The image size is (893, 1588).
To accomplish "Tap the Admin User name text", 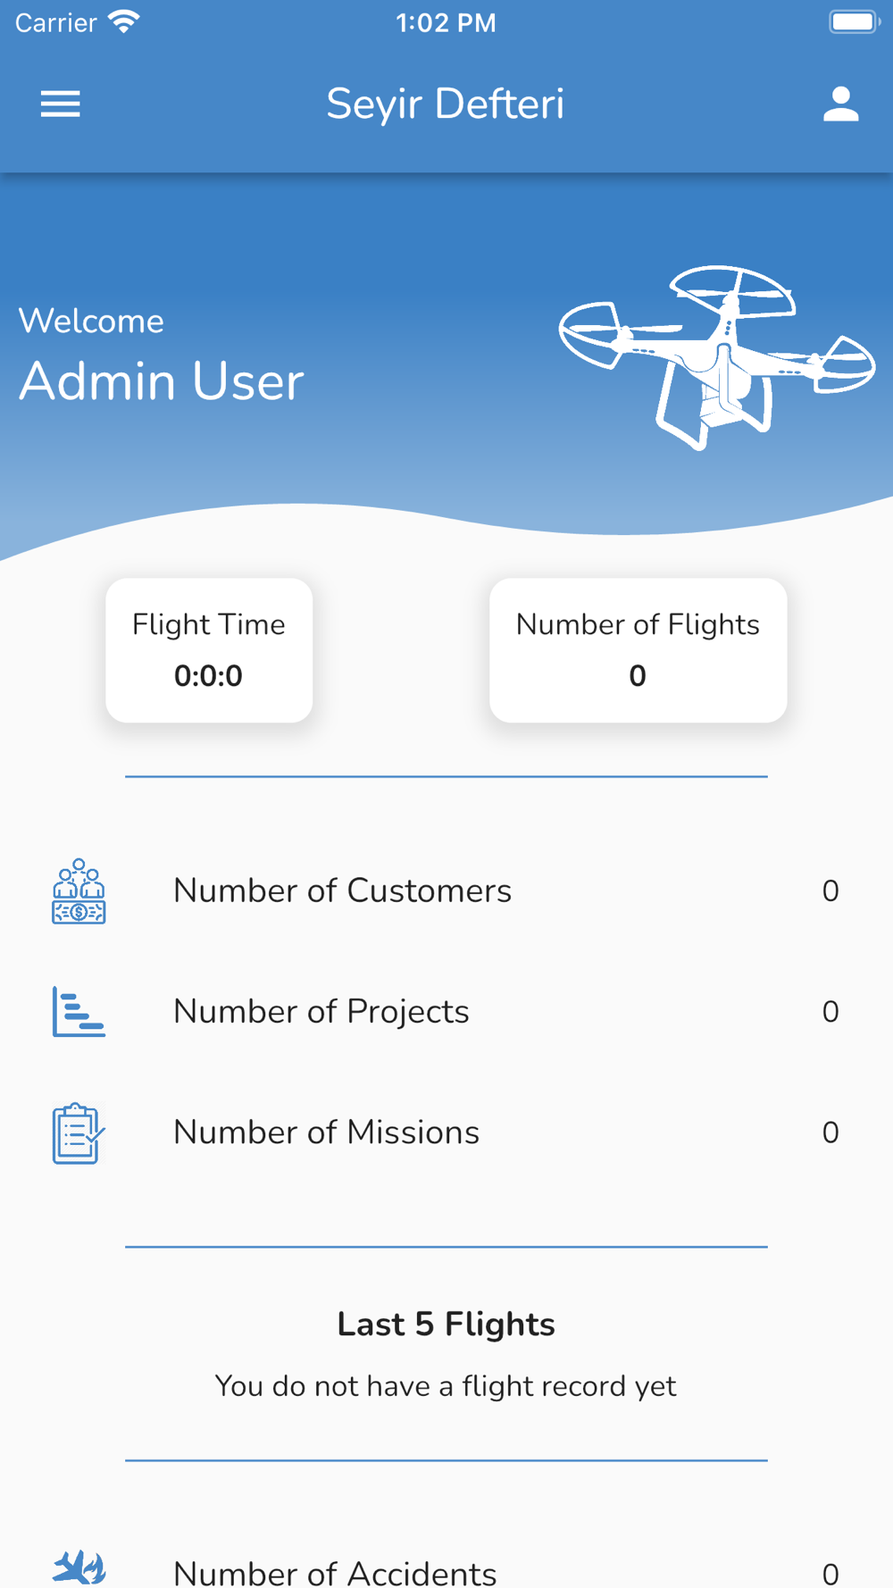I will point(162,381).
